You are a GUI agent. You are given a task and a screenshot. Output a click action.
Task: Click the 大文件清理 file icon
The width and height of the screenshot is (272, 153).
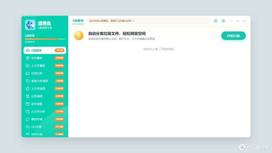[x=28, y=89]
